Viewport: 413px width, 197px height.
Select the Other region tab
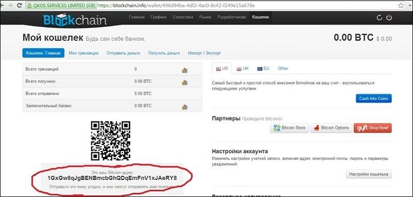[x=283, y=68]
